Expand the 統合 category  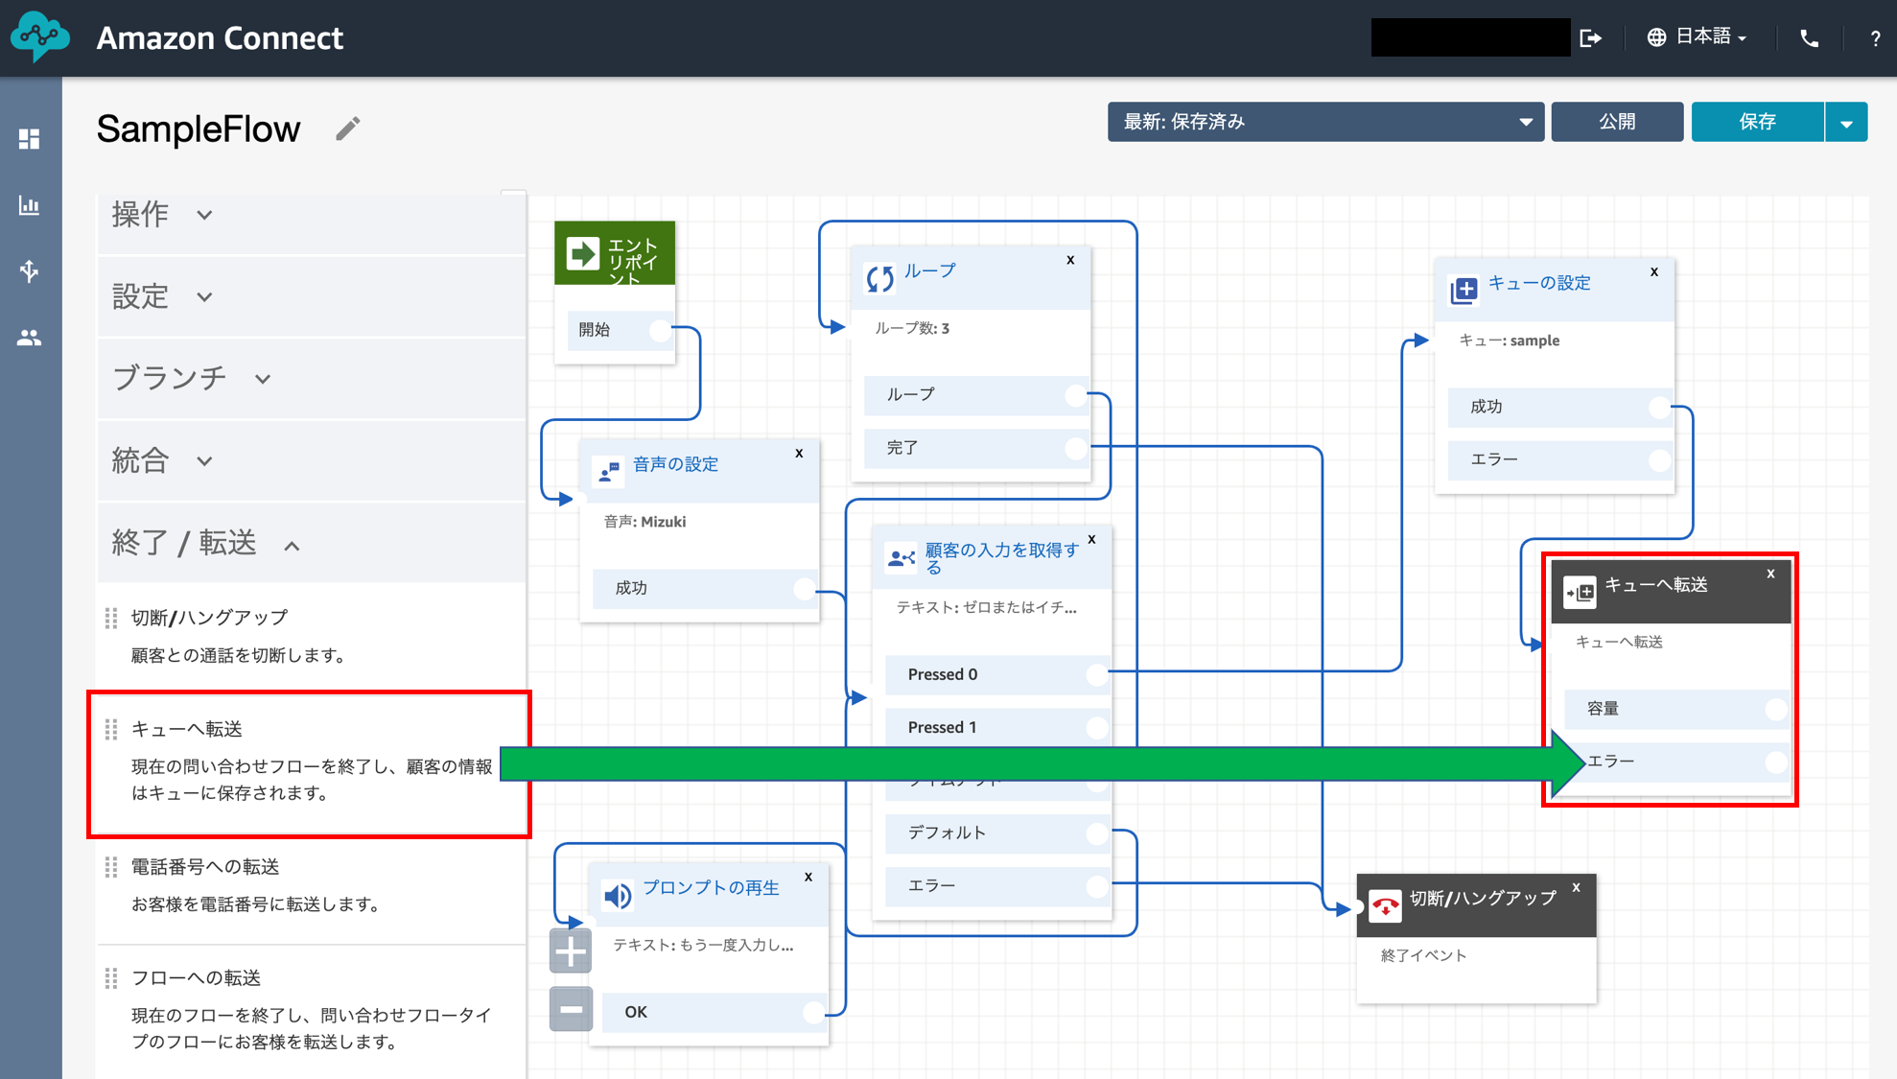point(312,460)
